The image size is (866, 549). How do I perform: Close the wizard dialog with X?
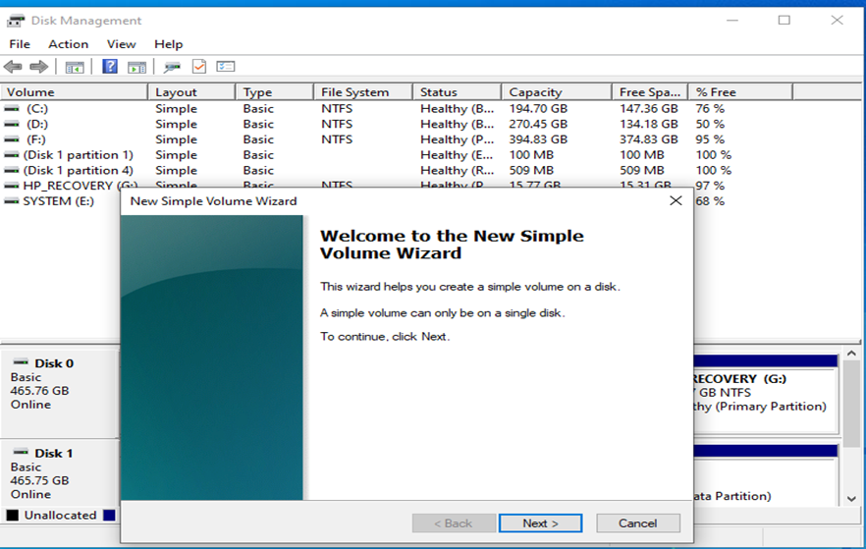tap(676, 200)
